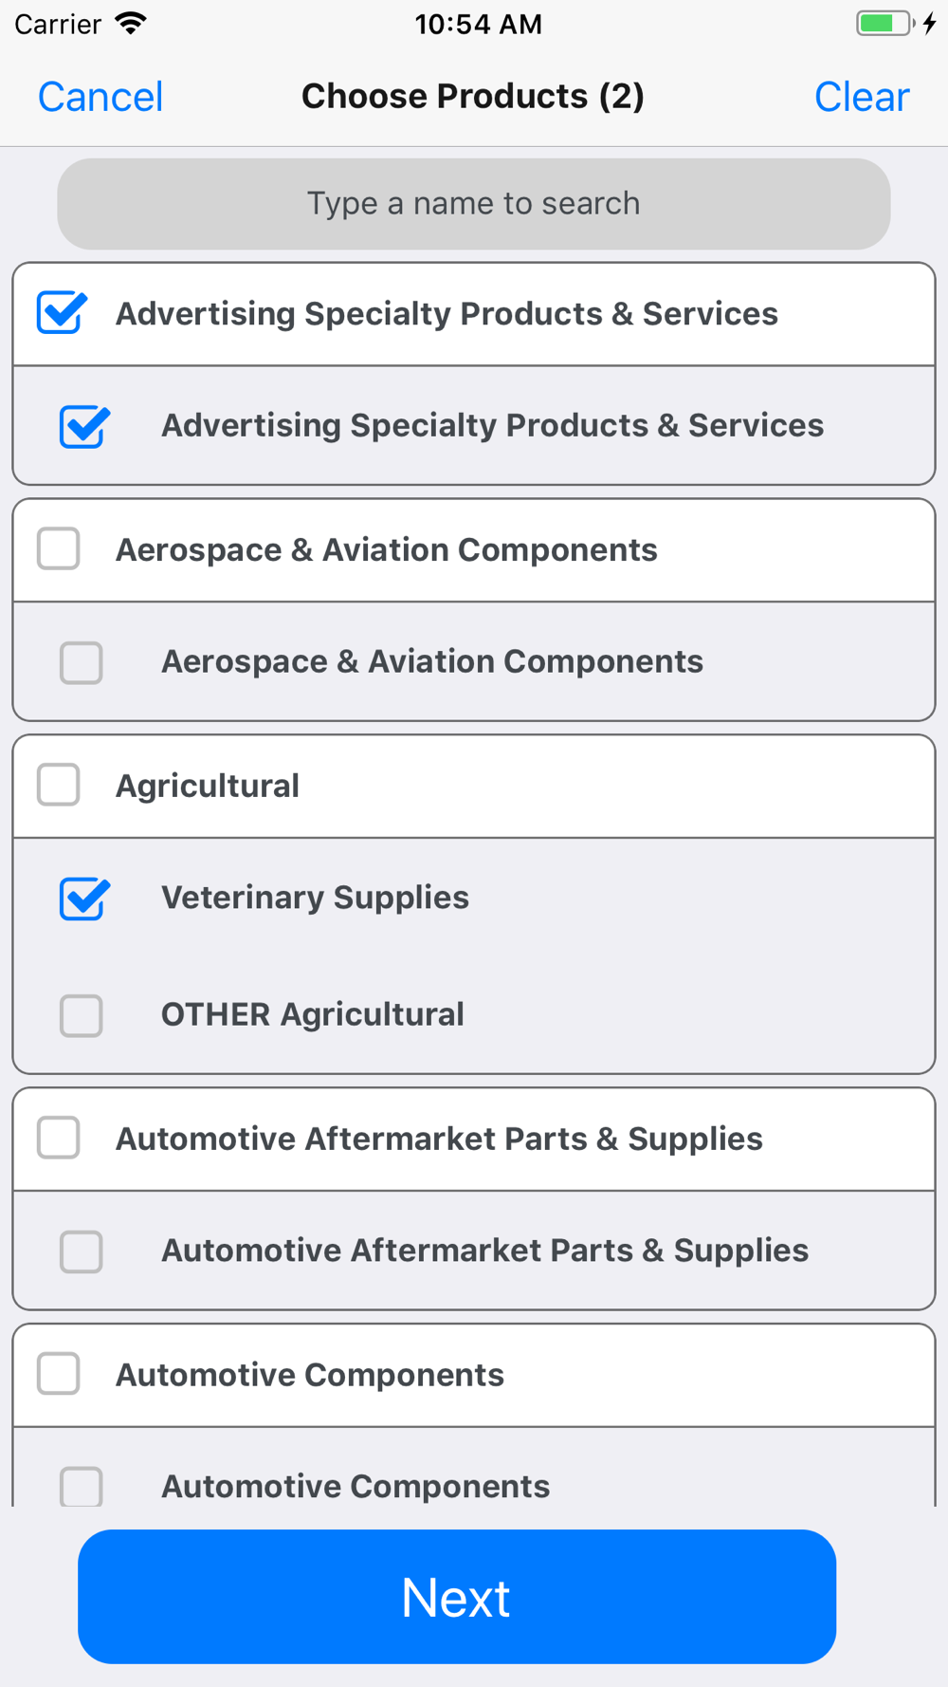Check the Automotive Components category checkbox
Screen dimensions: 948x1687
(59, 1374)
